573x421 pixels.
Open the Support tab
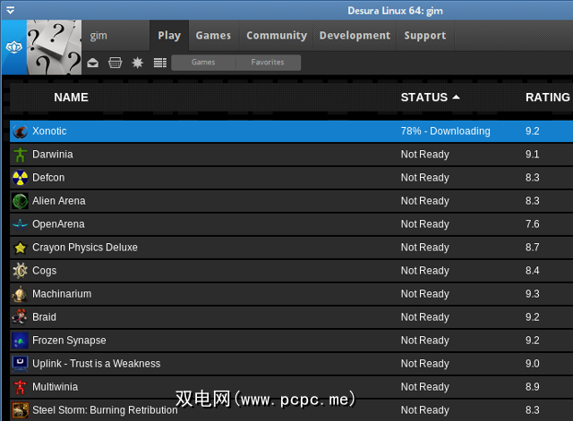point(425,36)
